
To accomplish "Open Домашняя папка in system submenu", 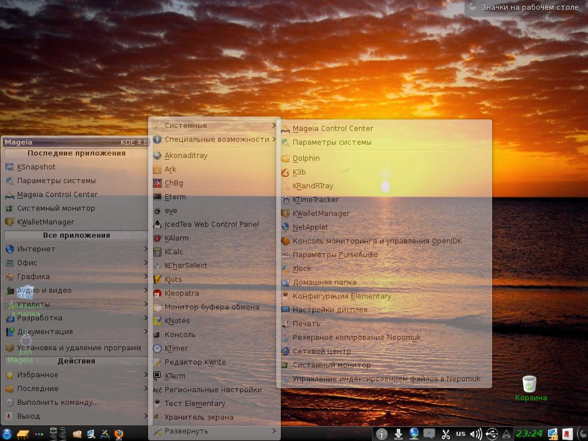I will coord(384,283).
